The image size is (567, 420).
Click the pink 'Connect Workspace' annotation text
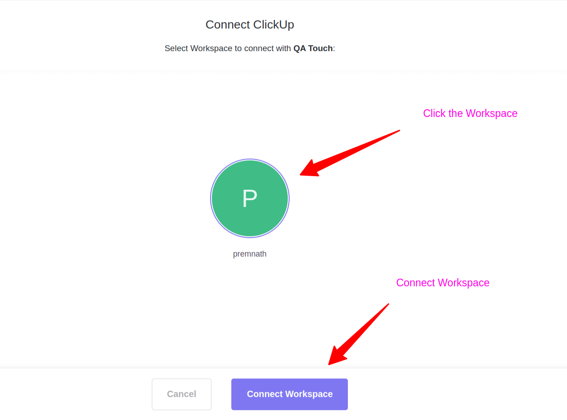443,283
